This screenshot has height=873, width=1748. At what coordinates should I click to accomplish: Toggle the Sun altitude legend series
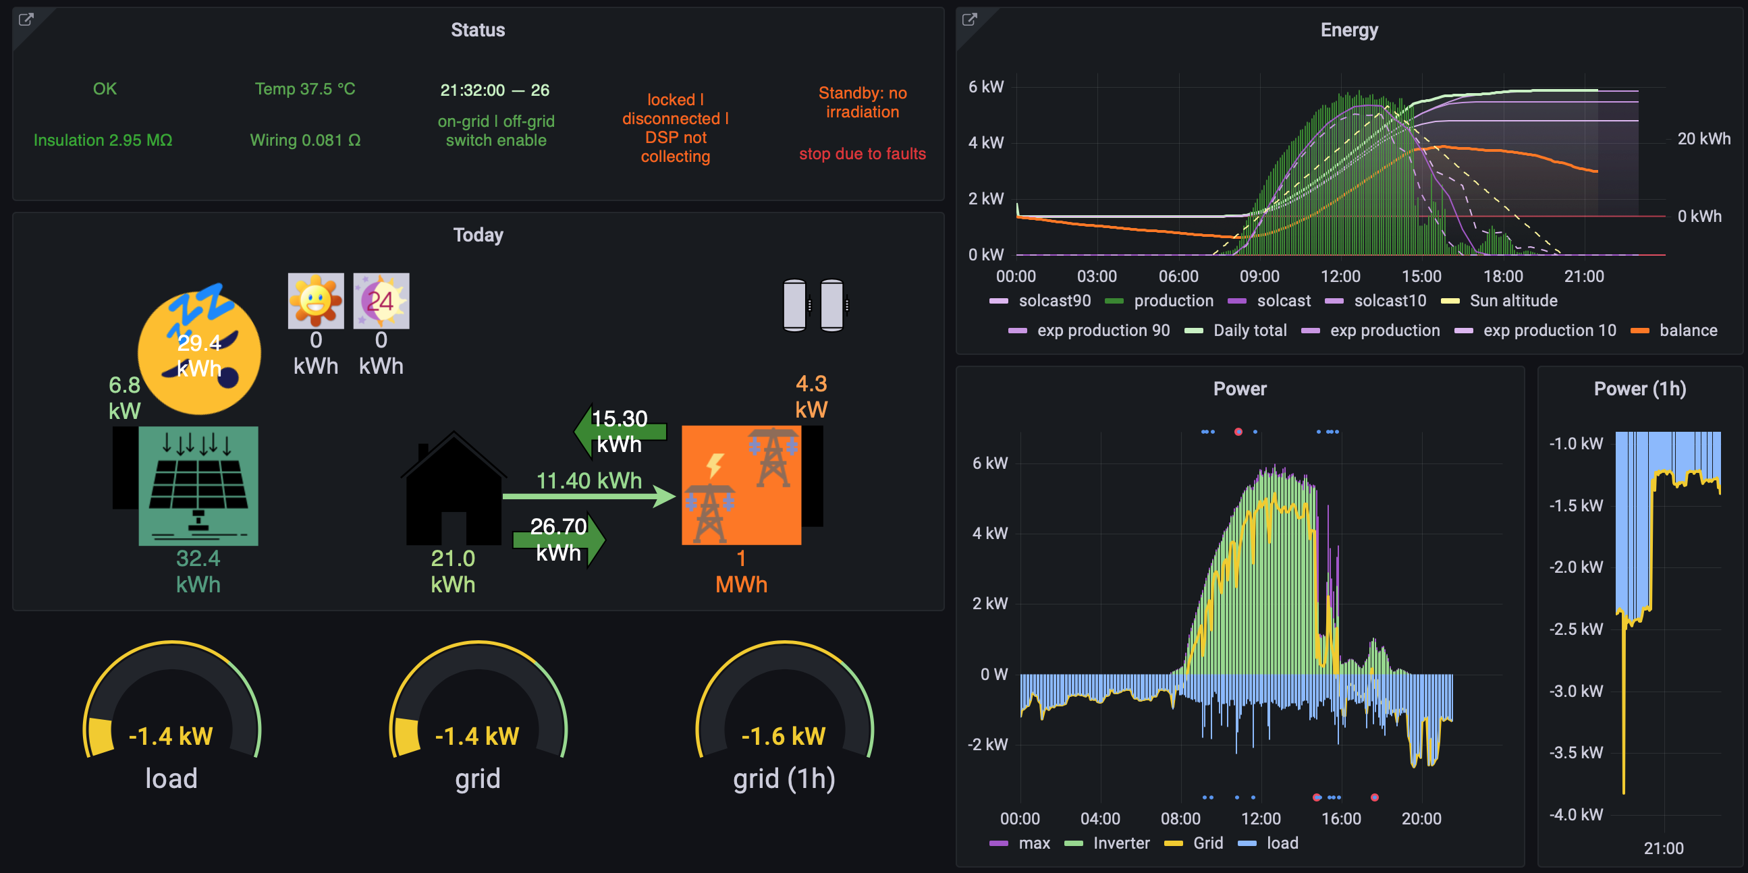tap(1513, 300)
